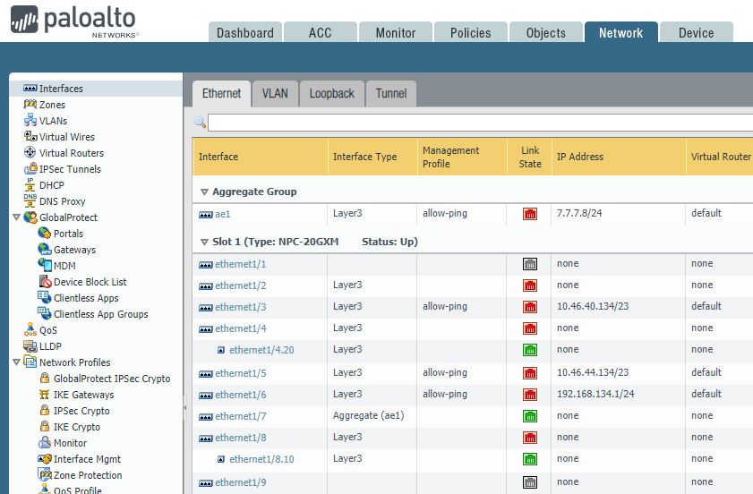Image resolution: width=753 pixels, height=494 pixels.
Task: Collapse the Slot 1 group section
Action: point(204,242)
